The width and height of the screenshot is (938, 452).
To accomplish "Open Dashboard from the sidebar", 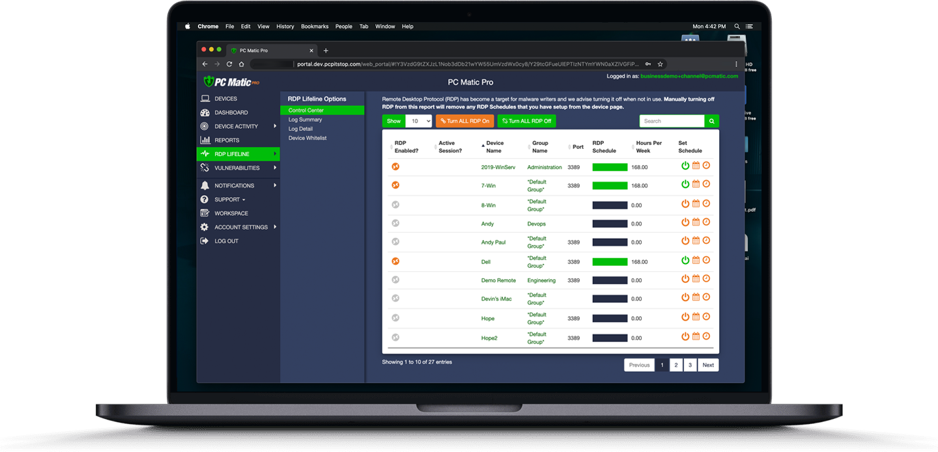I will point(231,113).
